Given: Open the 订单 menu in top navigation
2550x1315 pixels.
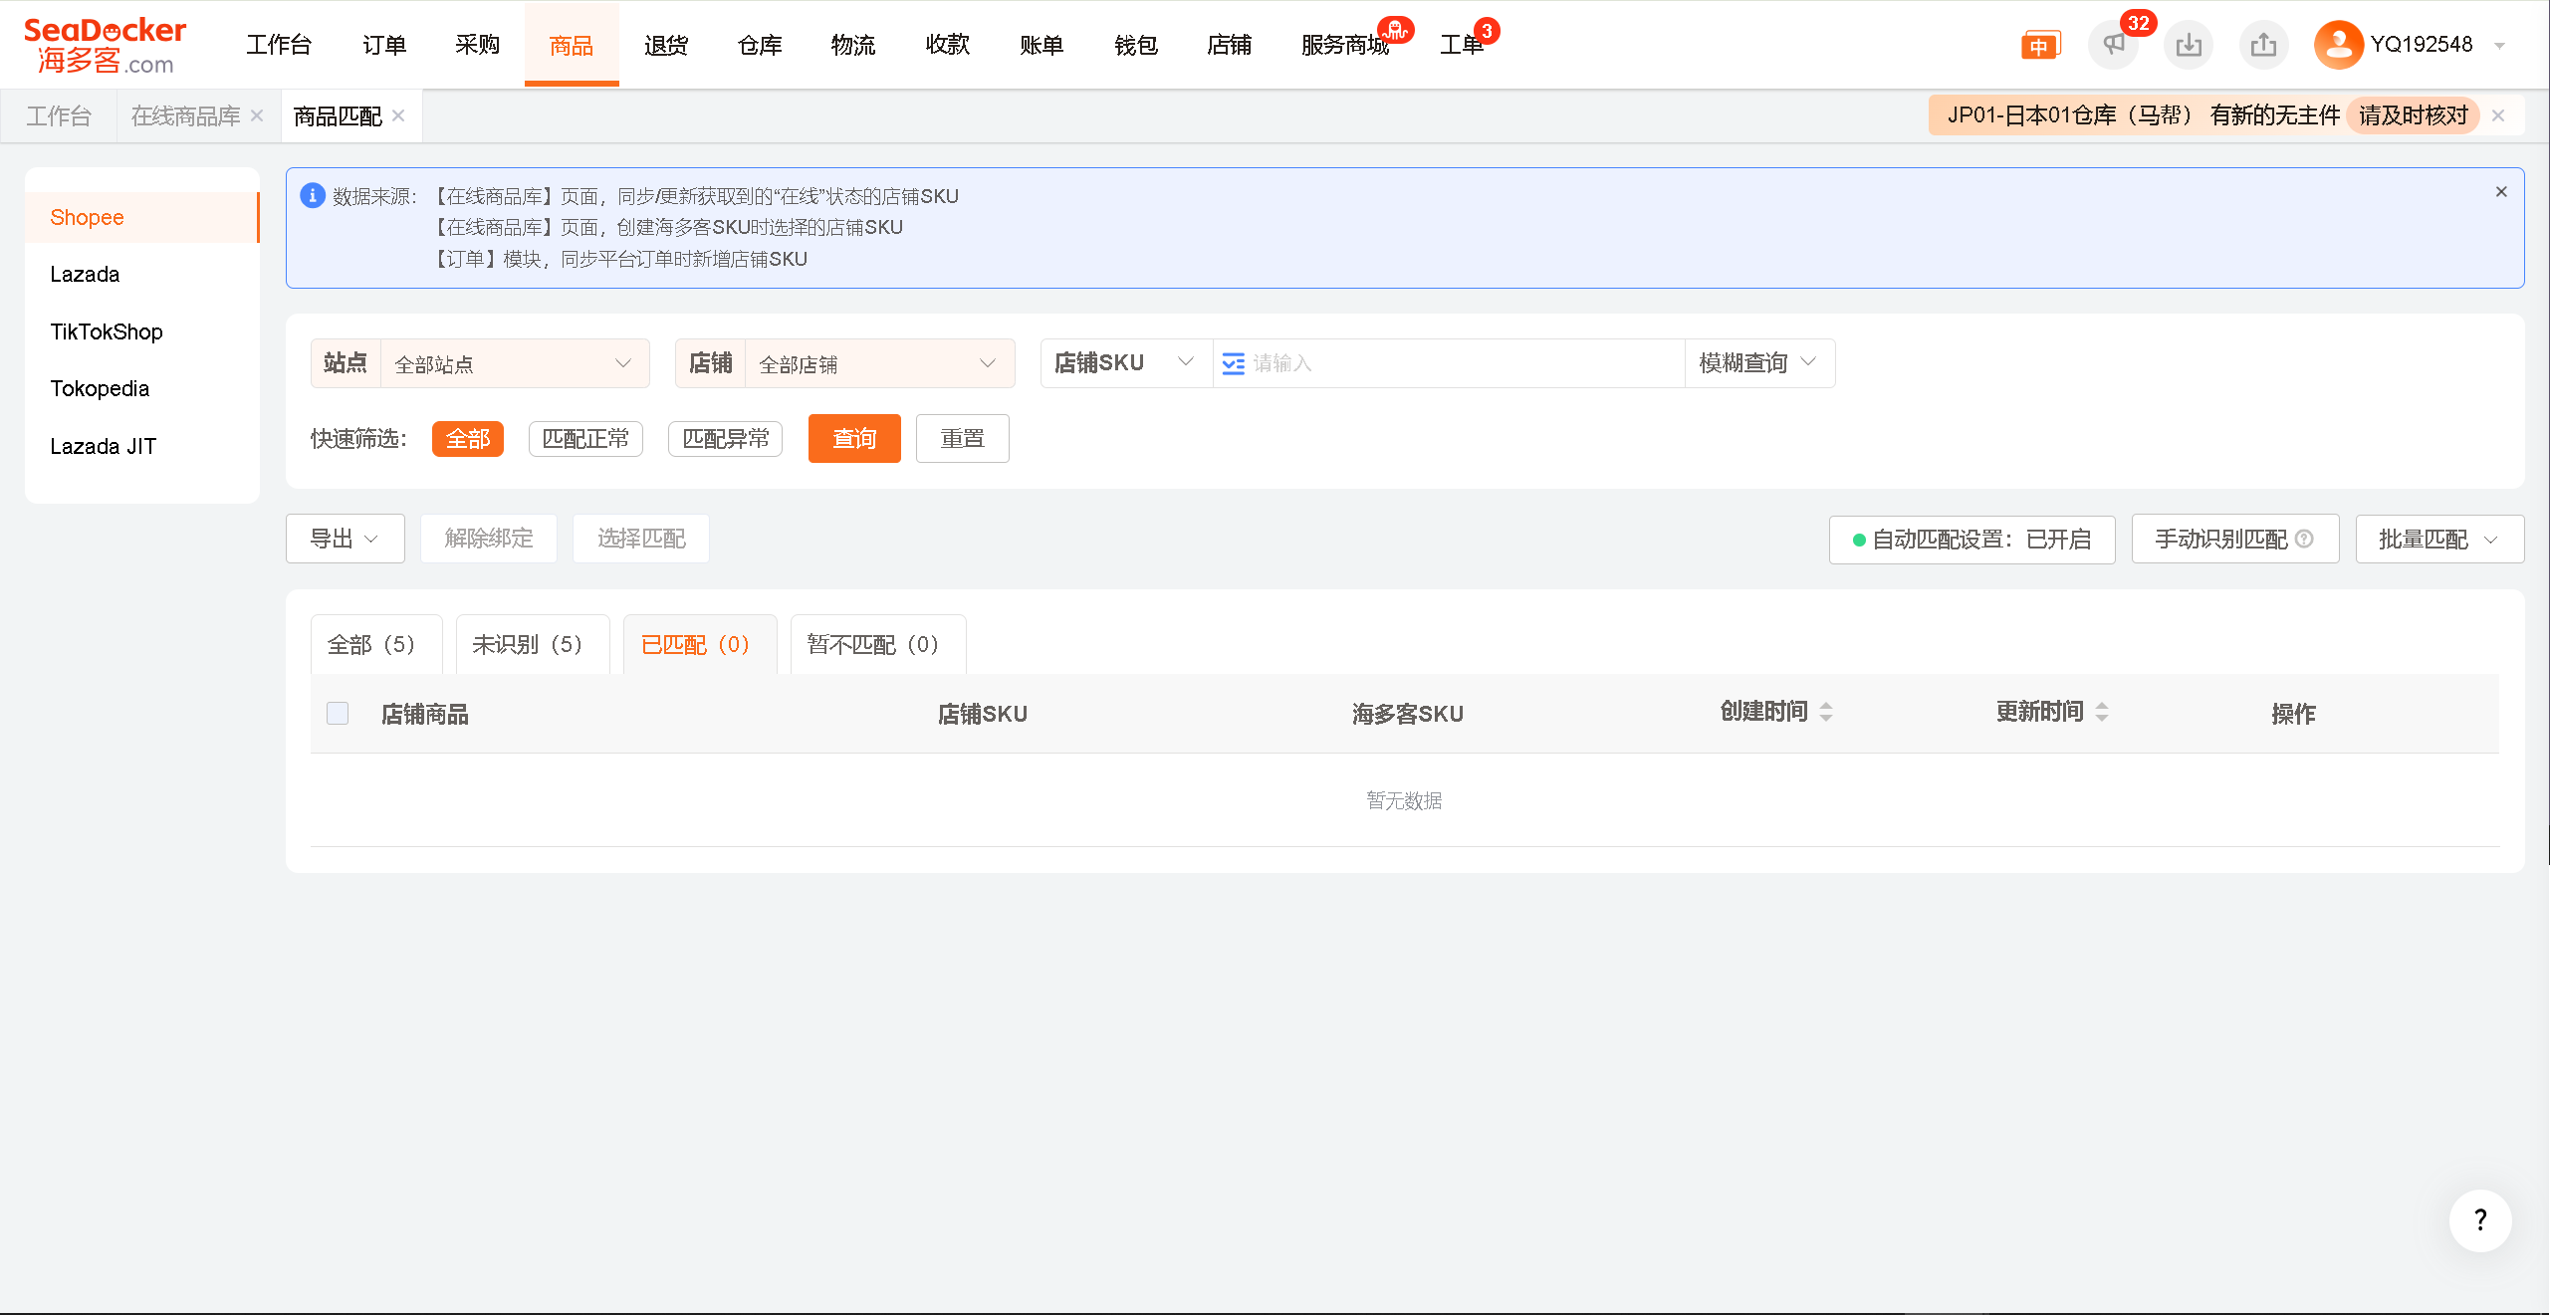Looking at the screenshot, I should [x=384, y=45].
